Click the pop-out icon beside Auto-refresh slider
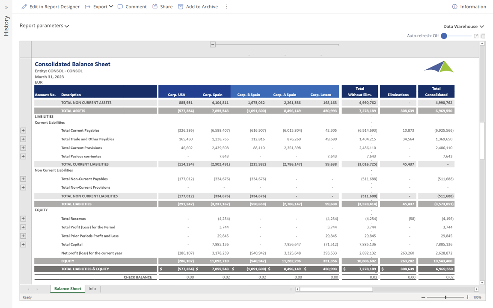The width and height of the screenshot is (493, 308). point(476,36)
